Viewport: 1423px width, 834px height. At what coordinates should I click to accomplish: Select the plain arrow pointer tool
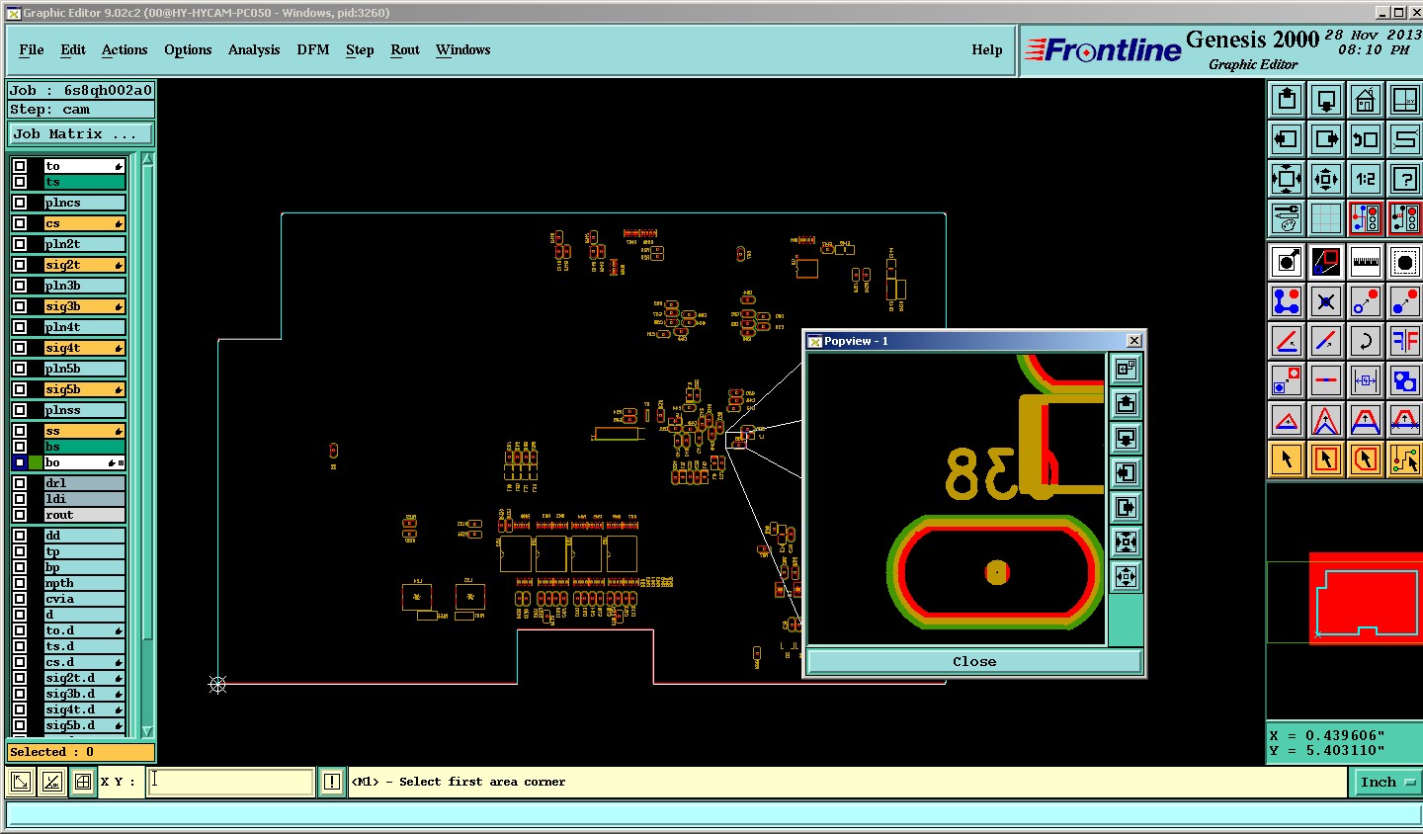tap(1287, 459)
